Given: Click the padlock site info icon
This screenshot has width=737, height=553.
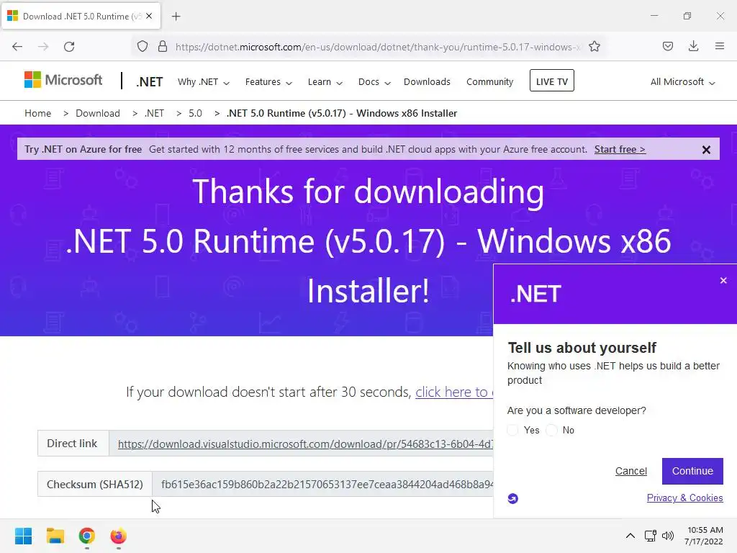Looking at the screenshot, I should click(163, 47).
